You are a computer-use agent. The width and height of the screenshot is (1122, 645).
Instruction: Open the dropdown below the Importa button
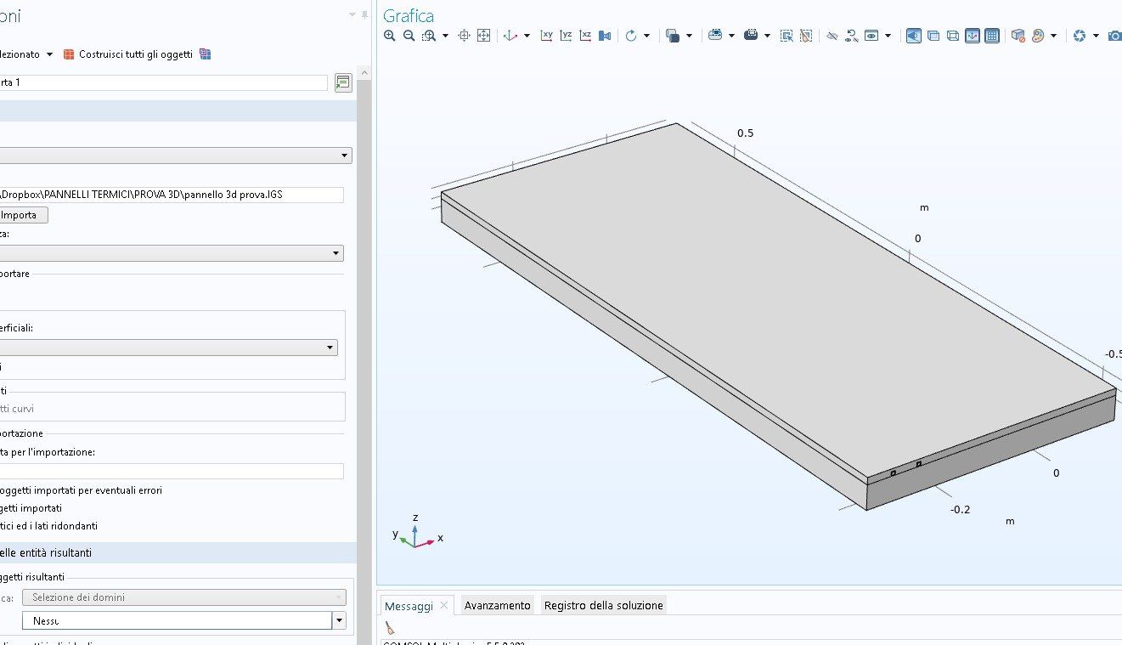click(336, 253)
